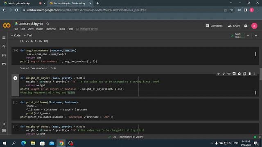Open Mail app from taskbar

(52, 143)
